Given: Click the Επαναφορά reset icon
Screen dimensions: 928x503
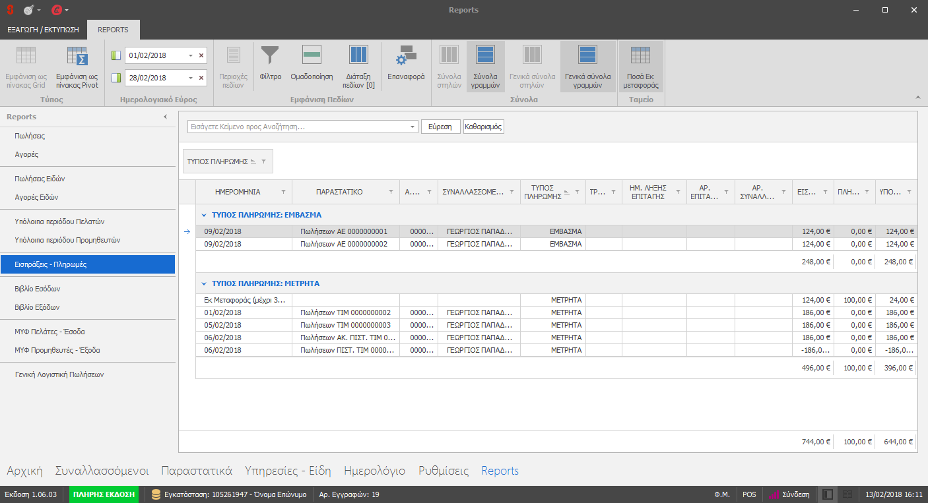Looking at the screenshot, I should point(406,56).
